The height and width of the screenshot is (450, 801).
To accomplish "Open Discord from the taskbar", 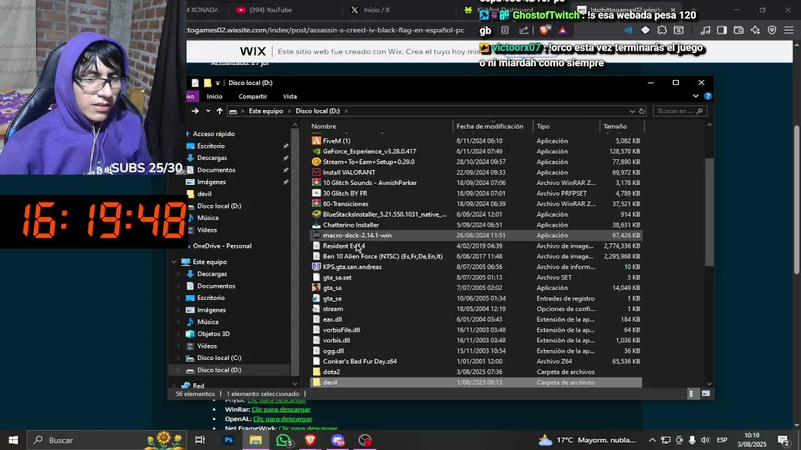I will [338, 440].
